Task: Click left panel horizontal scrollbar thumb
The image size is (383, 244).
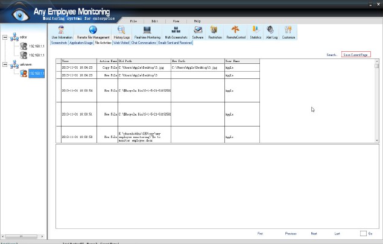Action: point(21,236)
